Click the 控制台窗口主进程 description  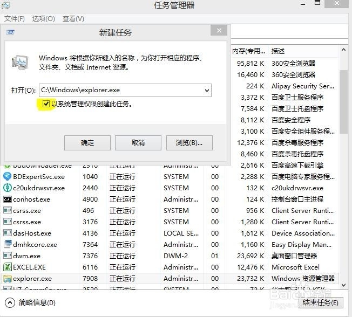point(297,199)
